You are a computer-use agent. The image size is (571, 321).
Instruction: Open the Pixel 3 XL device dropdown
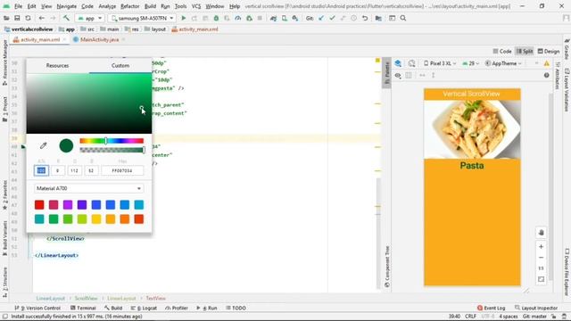coord(440,63)
